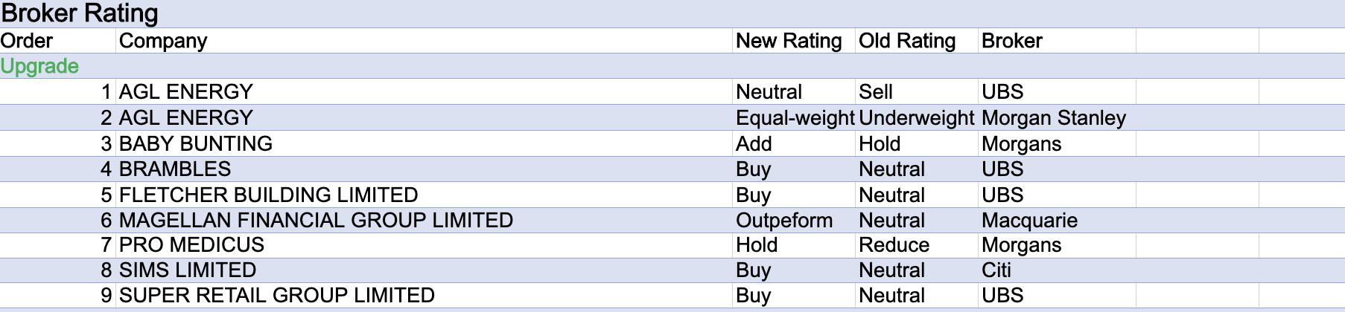Click the green Upgrade section label
The image size is (1345, 312).
coord(39,66)
